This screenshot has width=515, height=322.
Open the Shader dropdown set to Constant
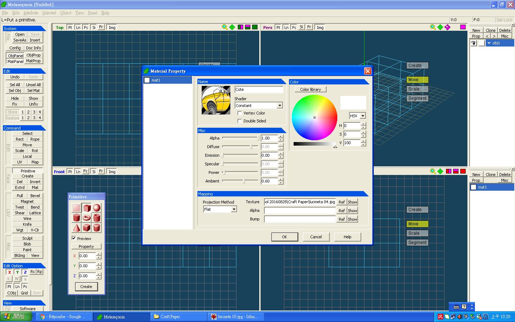point(280,106)
